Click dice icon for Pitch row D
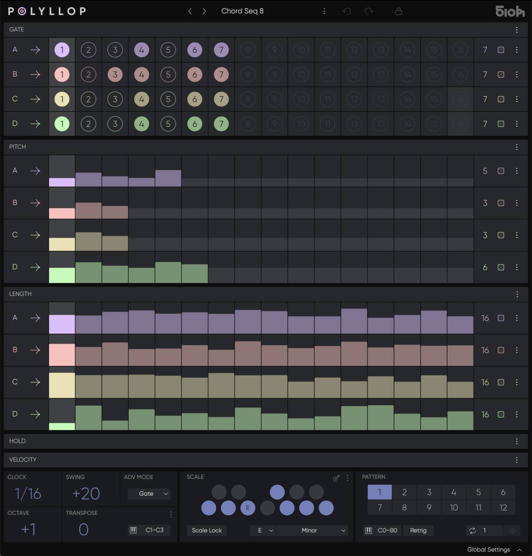This screenshot has width=532, height=556. (x=501, y=268)
